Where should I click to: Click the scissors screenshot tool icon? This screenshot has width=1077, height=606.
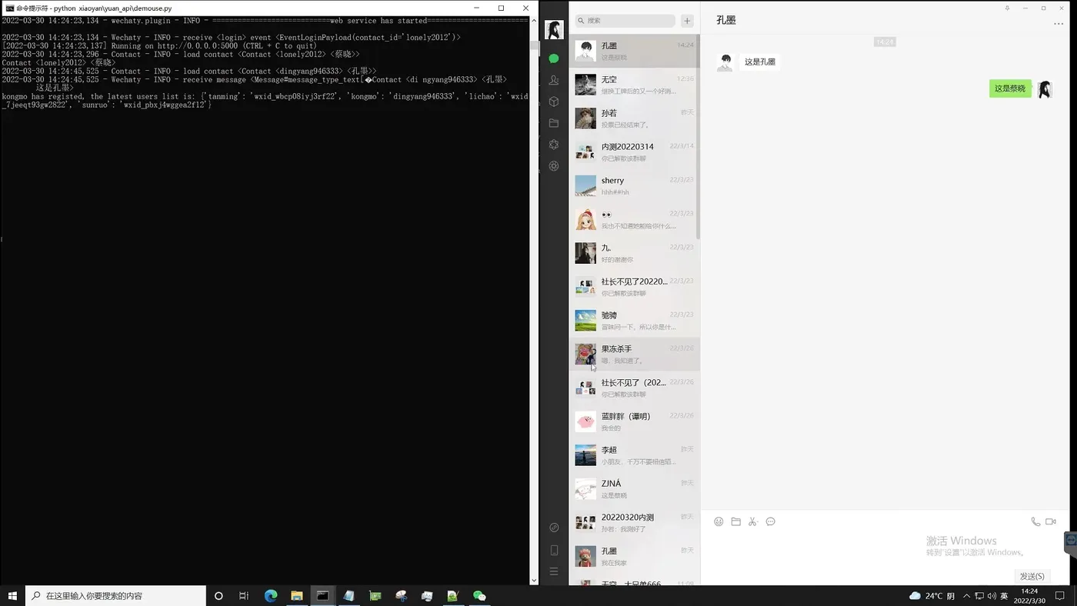coord(753,521)
